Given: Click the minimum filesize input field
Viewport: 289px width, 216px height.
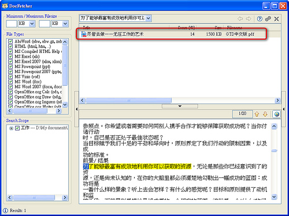Looking at the screenshot, I should 12,24.
